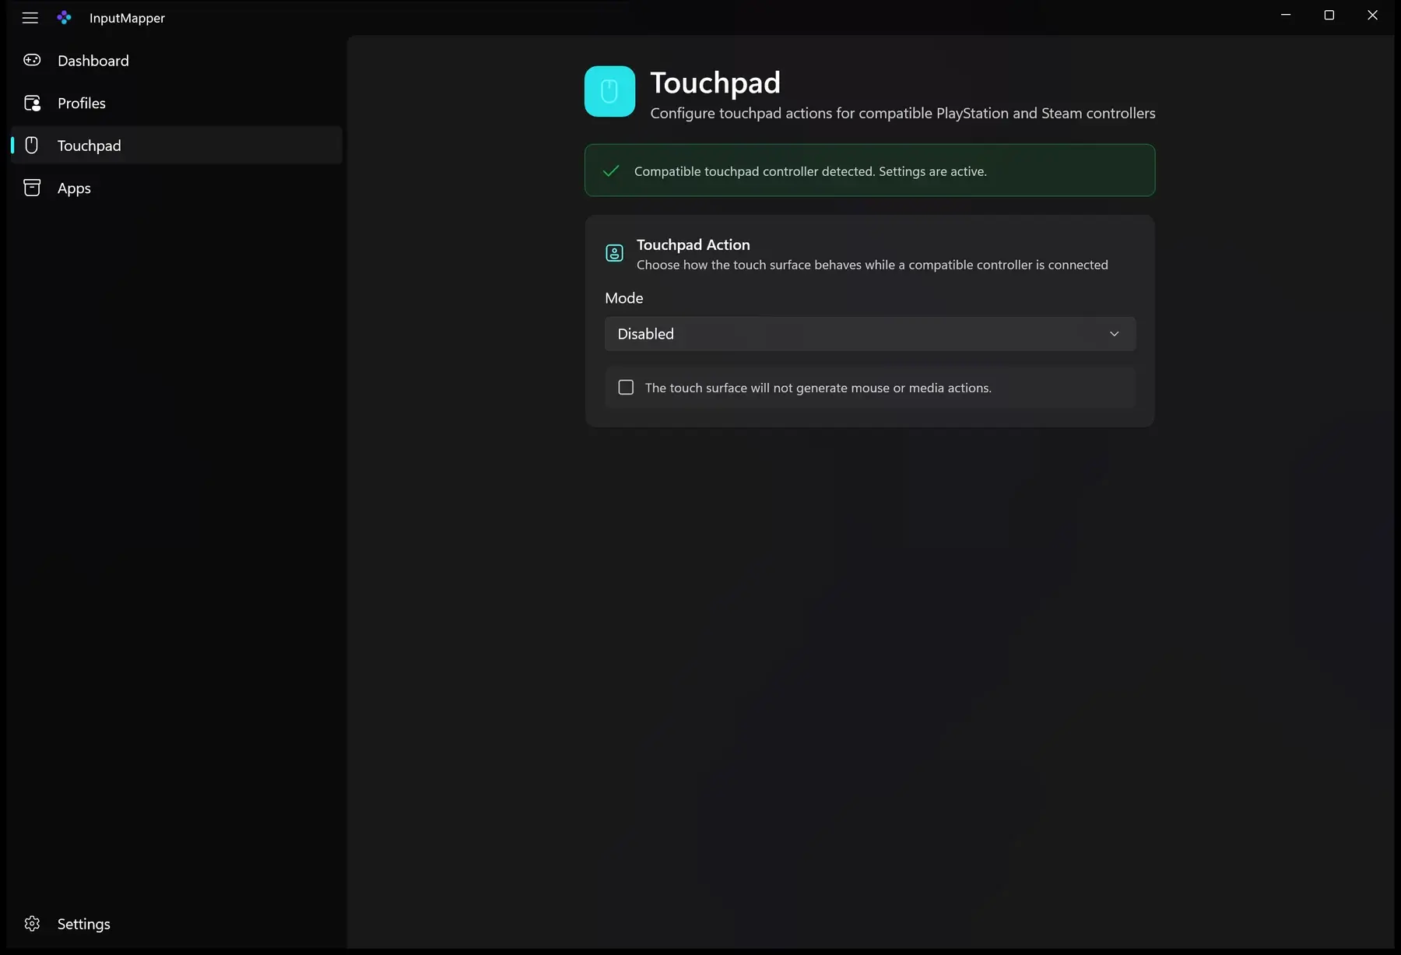Click the green checkmark status icon

(x=611, y=170)
